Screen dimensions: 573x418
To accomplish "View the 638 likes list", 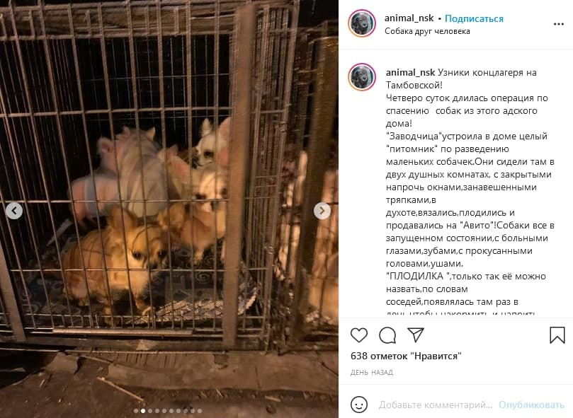I will coord(406,356).
